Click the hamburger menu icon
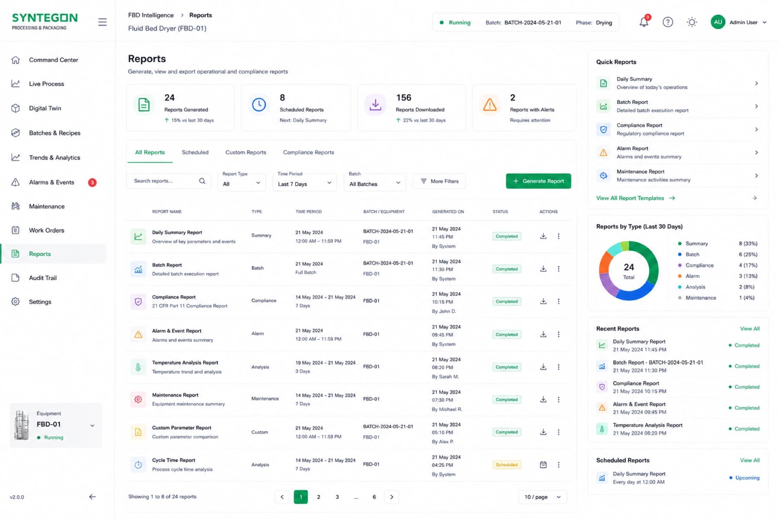779x519 pixels. (103, 22)
